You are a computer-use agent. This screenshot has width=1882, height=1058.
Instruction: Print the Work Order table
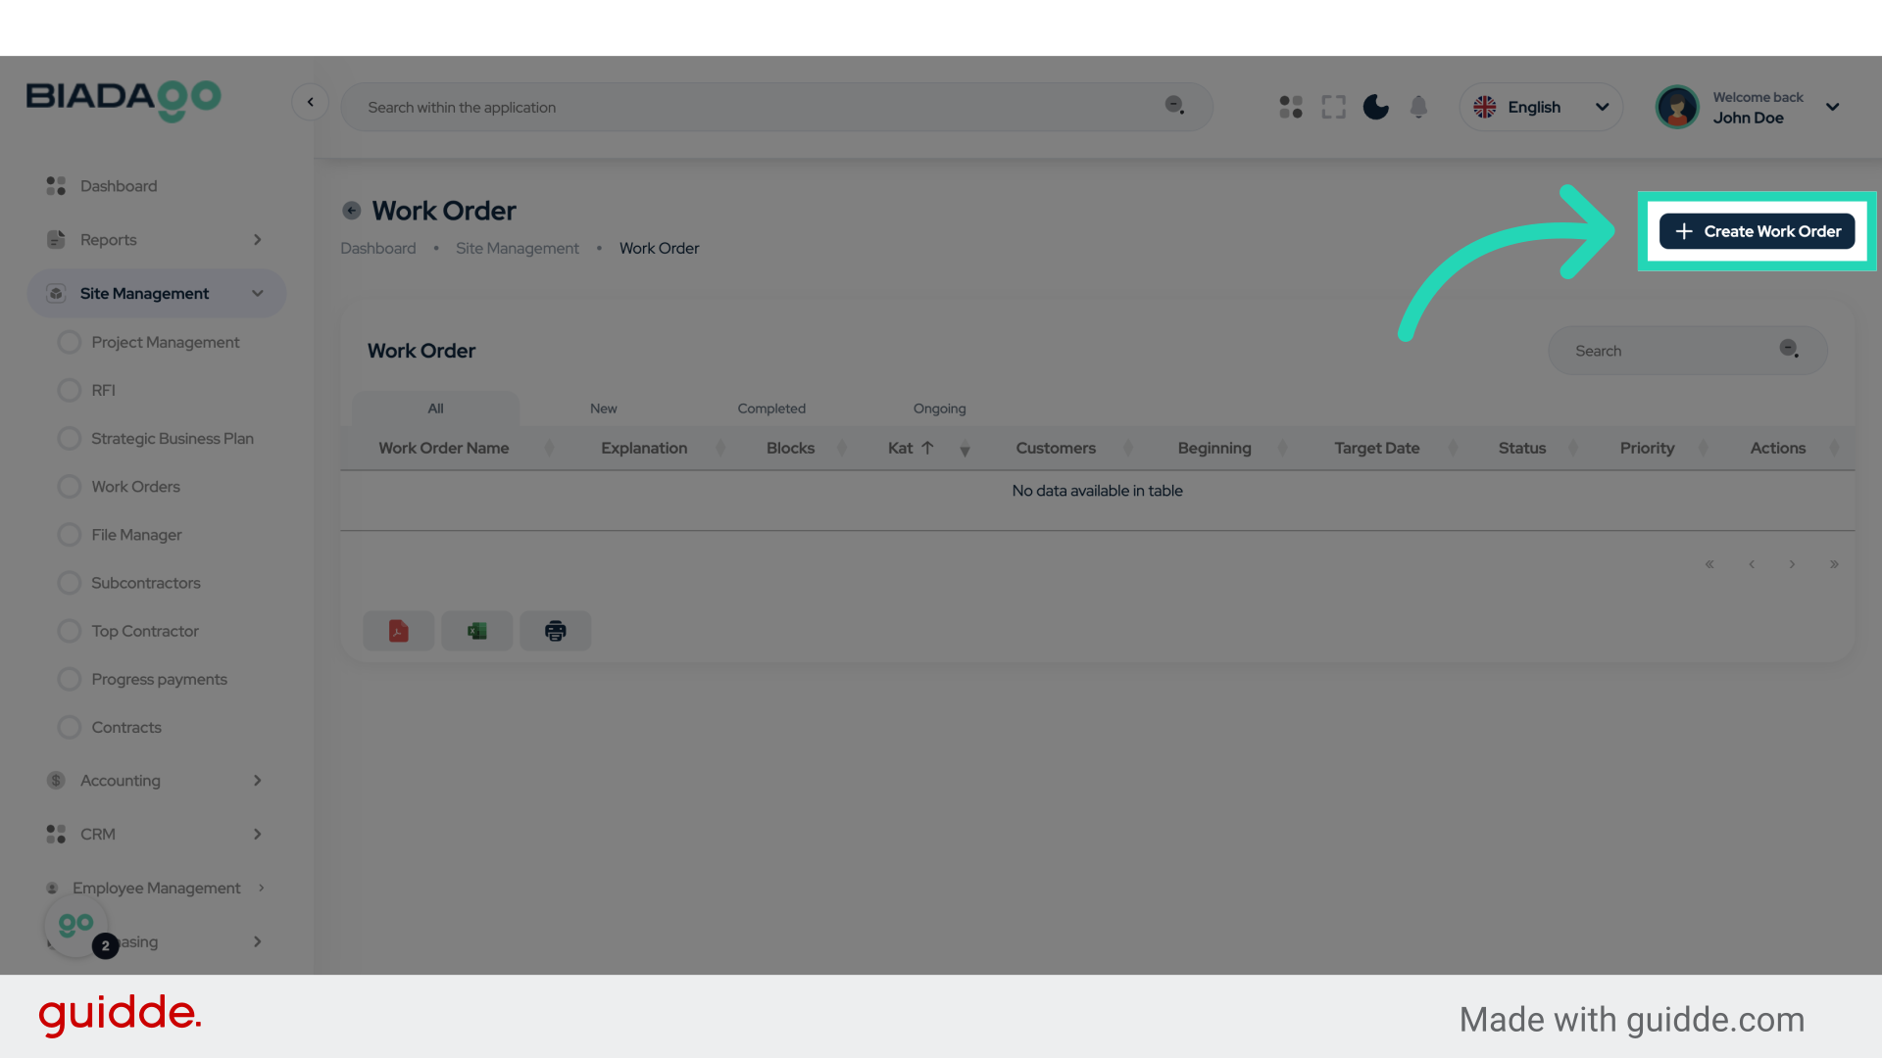pos(555,631)
